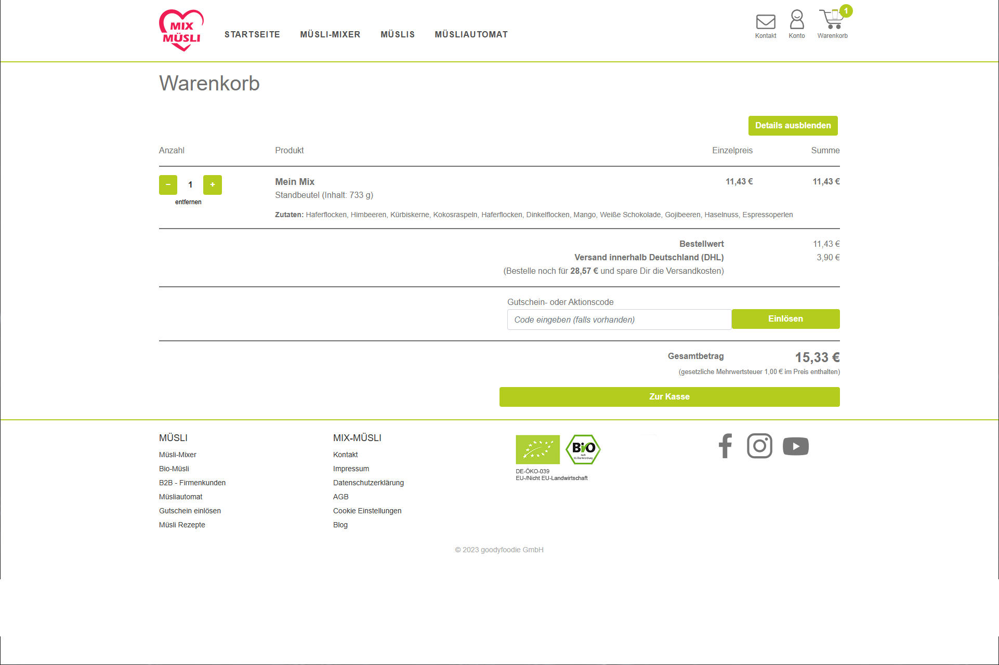Increase quantity of Mein Mix
Viewport: 999px width, 665px height.
(213, 184)
